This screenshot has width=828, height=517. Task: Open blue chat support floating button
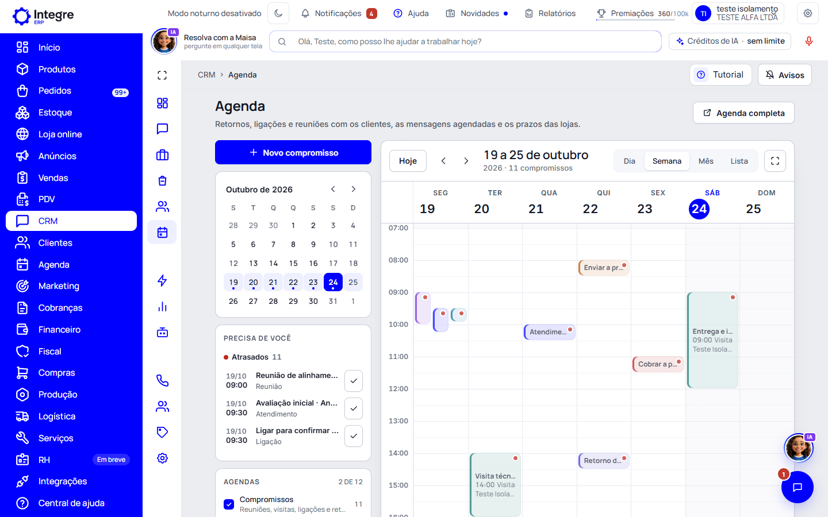coord(798,487)
